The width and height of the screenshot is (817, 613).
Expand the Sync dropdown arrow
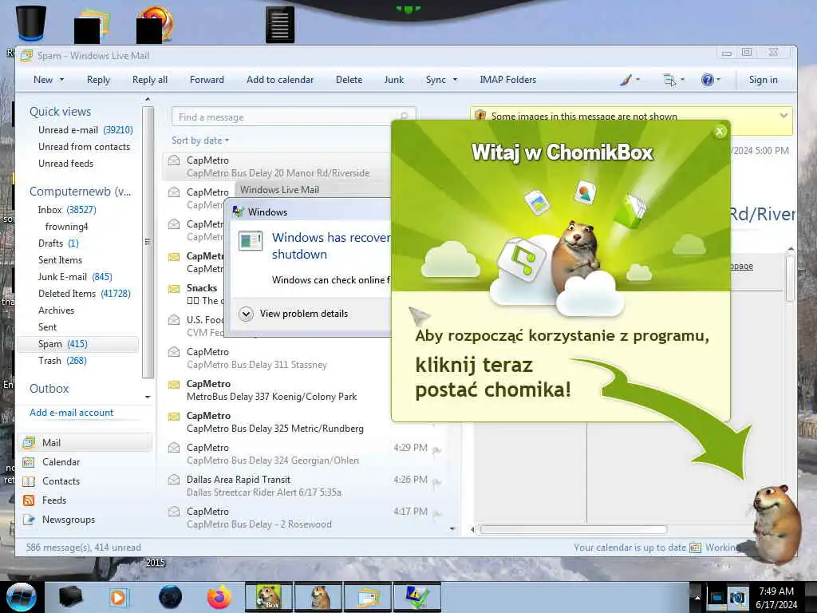455,80
